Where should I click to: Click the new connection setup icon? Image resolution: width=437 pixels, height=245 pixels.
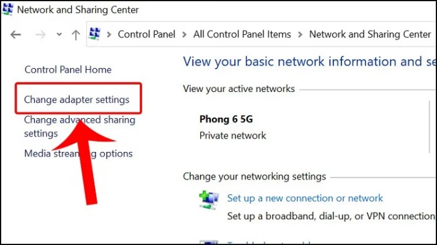click(209, 200)
